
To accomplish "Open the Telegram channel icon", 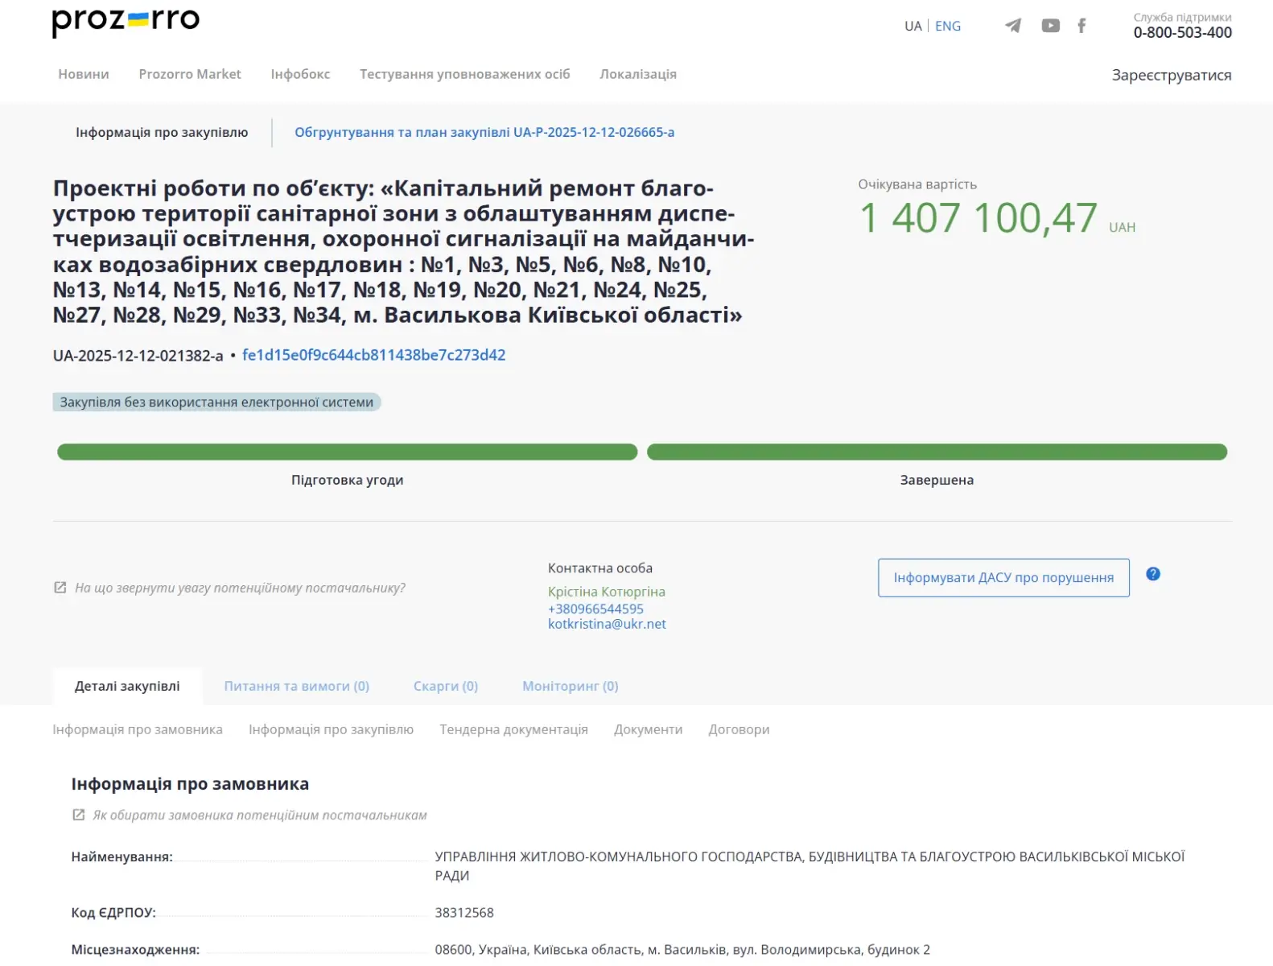I will tap(1013, 26).
